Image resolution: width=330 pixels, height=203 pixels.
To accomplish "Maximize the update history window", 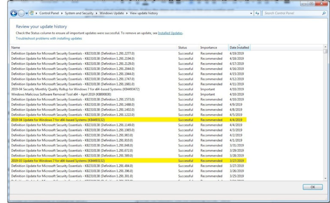I will coord(312,4).
